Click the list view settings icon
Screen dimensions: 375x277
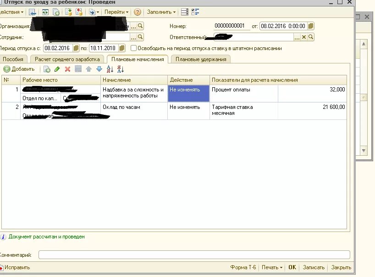coord(184,12)
